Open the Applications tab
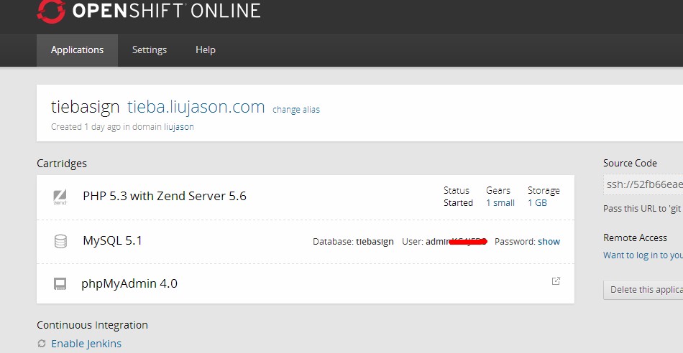Image resolution: width=683 pixels, height=353 pixels. click(77, 50)
